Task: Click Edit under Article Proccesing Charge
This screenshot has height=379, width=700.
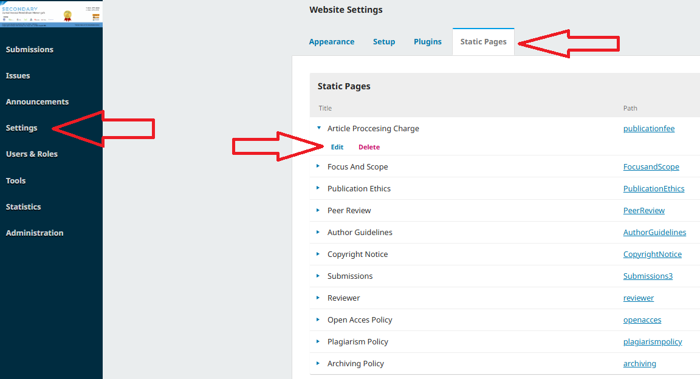Action: (337, 147)
